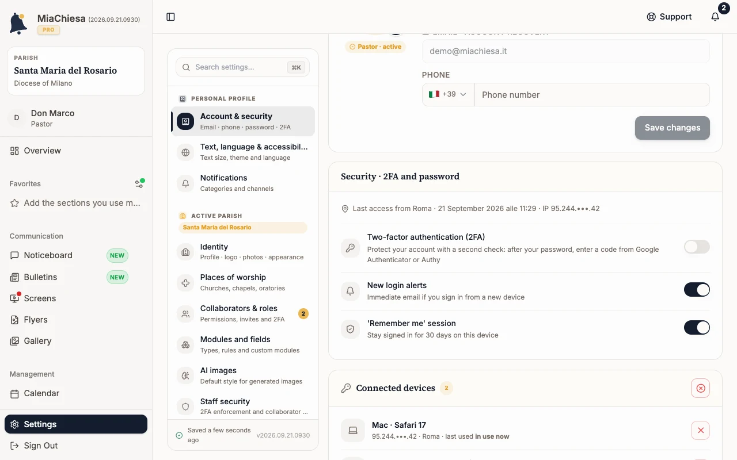Focus the Search settings field
This screenshot has width=737, height=460.
(242, 67)
